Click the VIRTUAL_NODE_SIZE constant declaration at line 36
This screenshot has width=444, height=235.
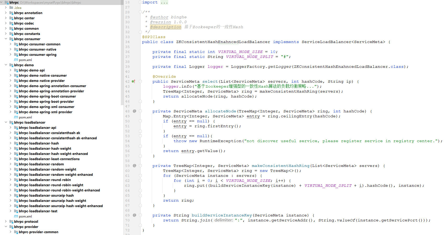point(240,52)
